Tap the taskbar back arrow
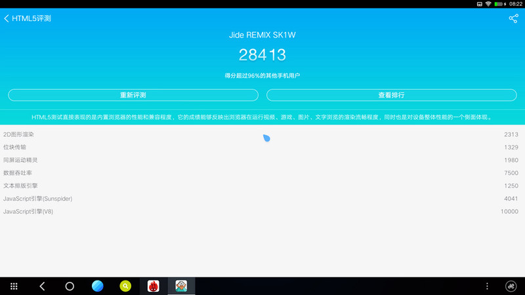The width and height of the screenshot is (525, 295). [42, 286]
